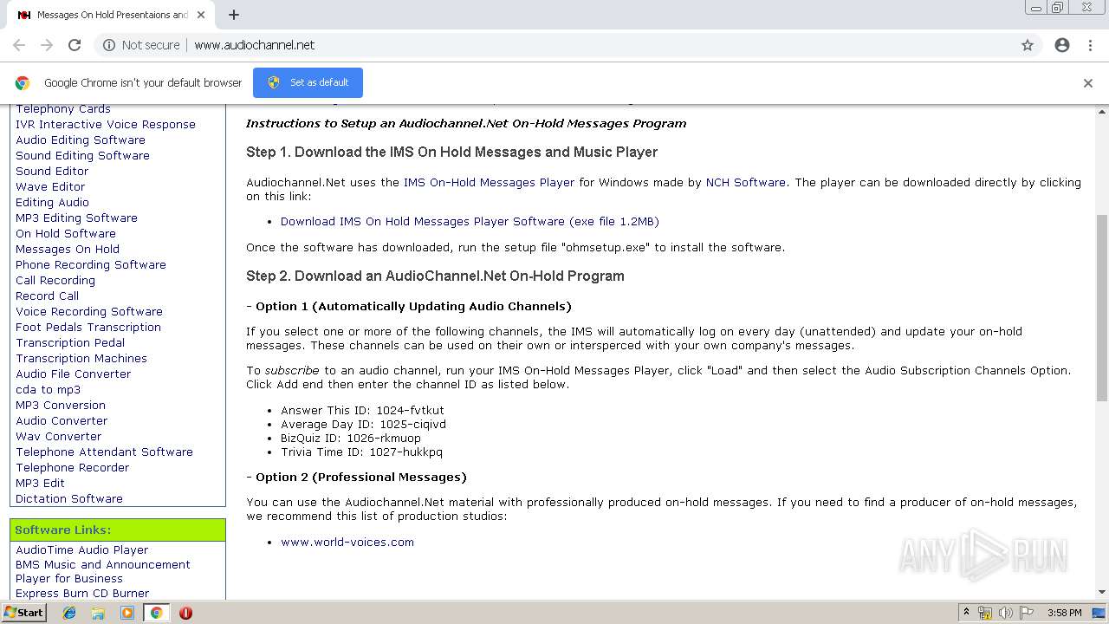Open the Windows Start menu
Viewport: 1109px width, 624px height.
[x=23, y=612]
